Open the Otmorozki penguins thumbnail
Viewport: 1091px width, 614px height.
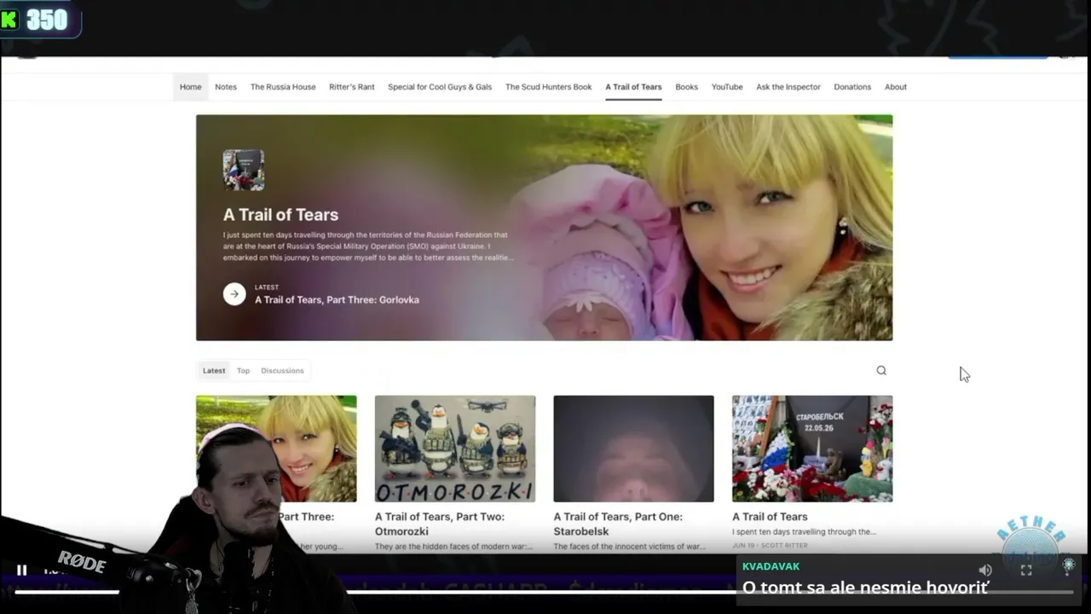(455, 449)
